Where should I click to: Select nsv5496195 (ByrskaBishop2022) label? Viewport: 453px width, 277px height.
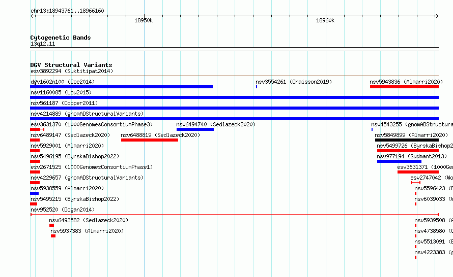pyautogui.click(x=75, y=156)
